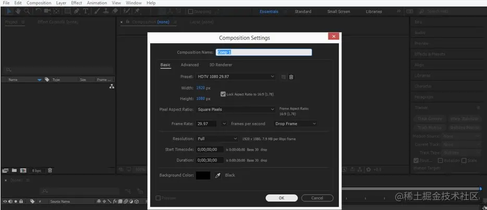Open the Drop Frame dropdown
The image size is (487, 210).
295,123
